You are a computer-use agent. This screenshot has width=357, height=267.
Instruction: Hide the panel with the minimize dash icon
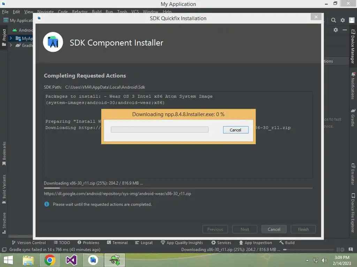point(345,30)
